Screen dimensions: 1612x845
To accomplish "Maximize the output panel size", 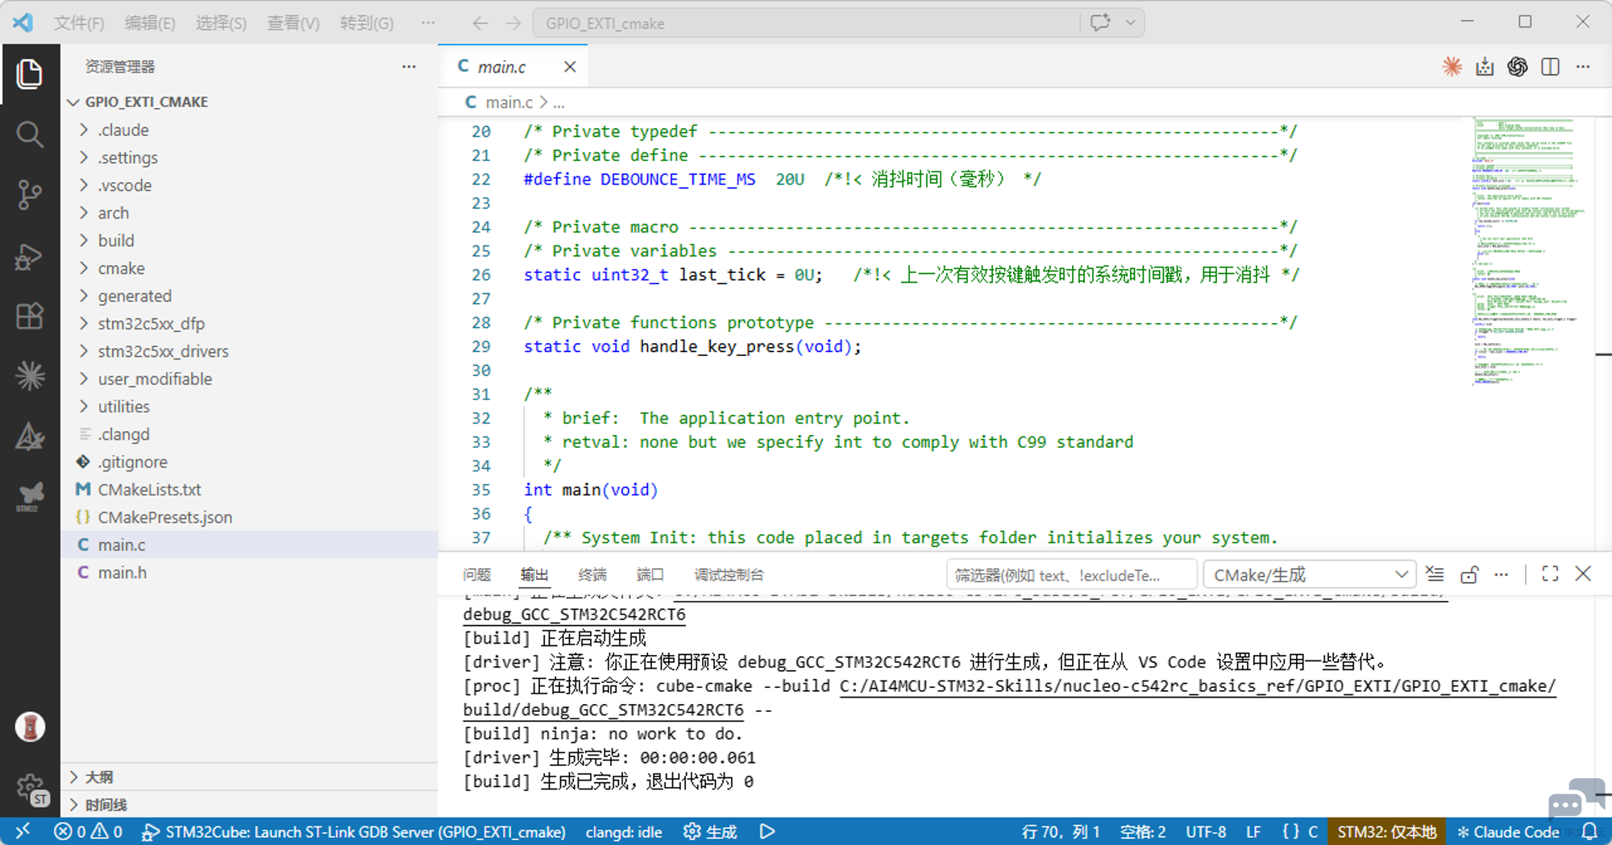I will [1549, 574].
